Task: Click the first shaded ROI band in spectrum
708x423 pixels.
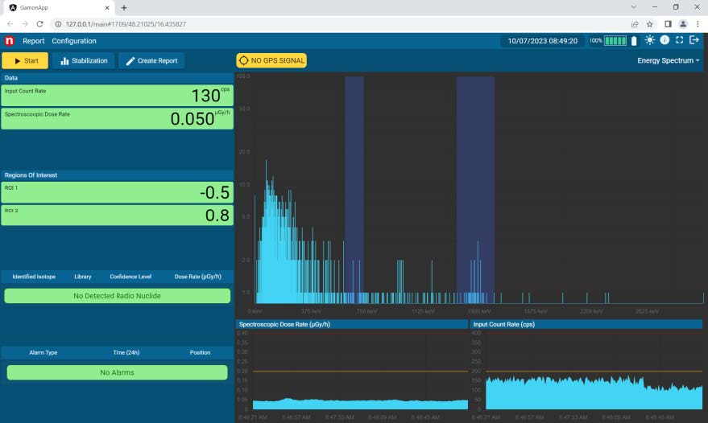Action: 354,190
